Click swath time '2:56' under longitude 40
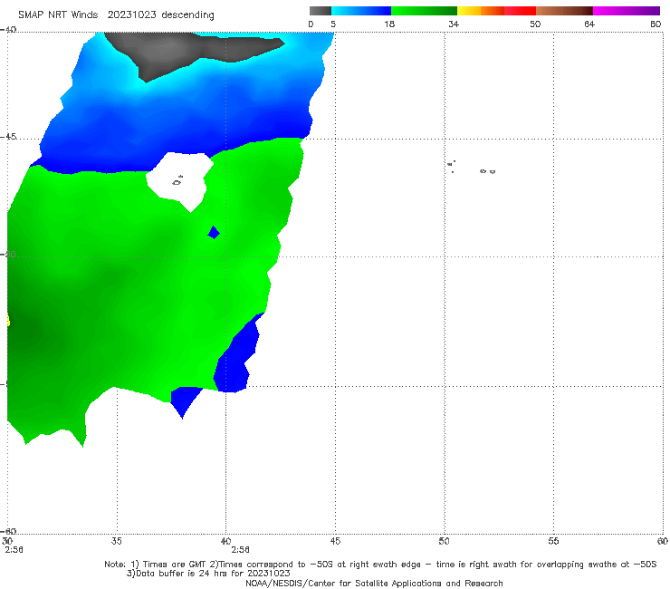Image resolution: width=670 pixels, height=589 pixels. coord(240,550)
